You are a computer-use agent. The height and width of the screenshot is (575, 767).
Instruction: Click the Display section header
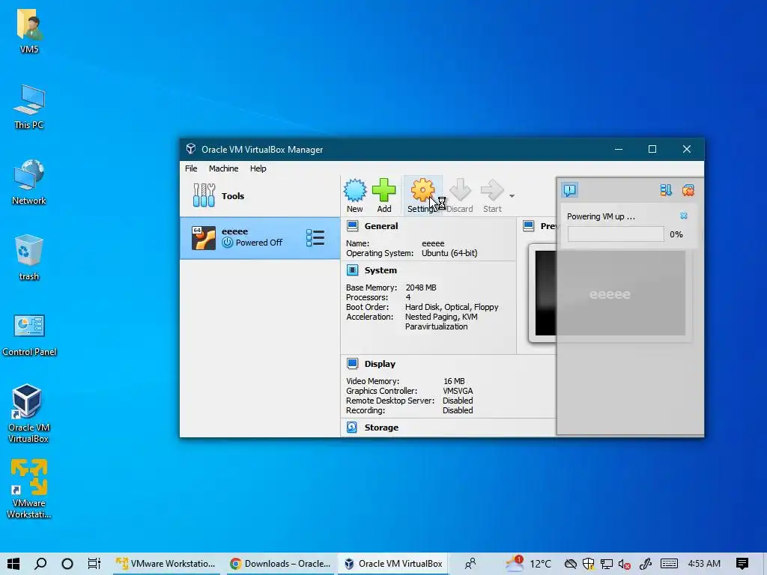[x=380, y=364]
